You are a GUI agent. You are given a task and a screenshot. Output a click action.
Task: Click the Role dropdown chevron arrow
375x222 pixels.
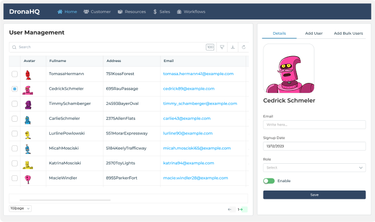(361, 167)
